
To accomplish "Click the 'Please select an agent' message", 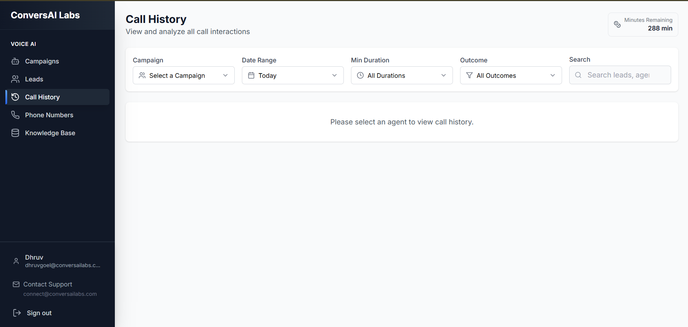I will (402, 122).
